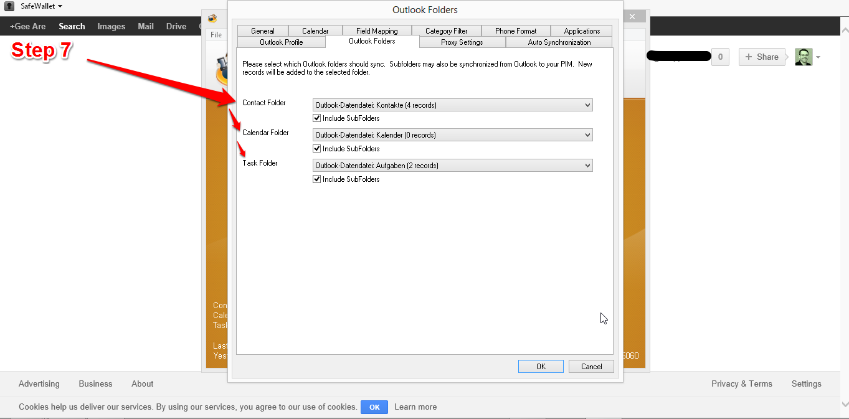Open the Task Folder dropdown
Viewport: 849px width, 419px height.
click(x=452, y=166)
